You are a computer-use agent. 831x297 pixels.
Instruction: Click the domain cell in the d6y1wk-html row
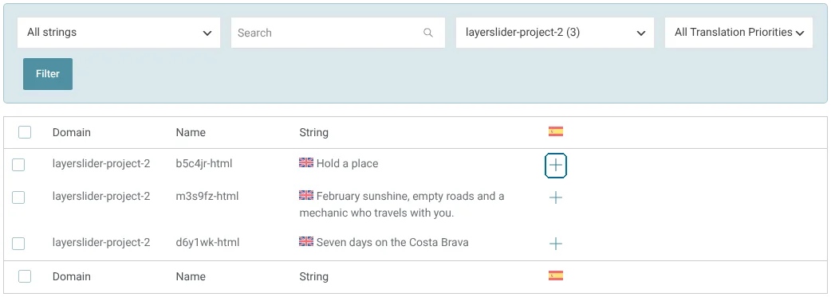click(101, 243)
